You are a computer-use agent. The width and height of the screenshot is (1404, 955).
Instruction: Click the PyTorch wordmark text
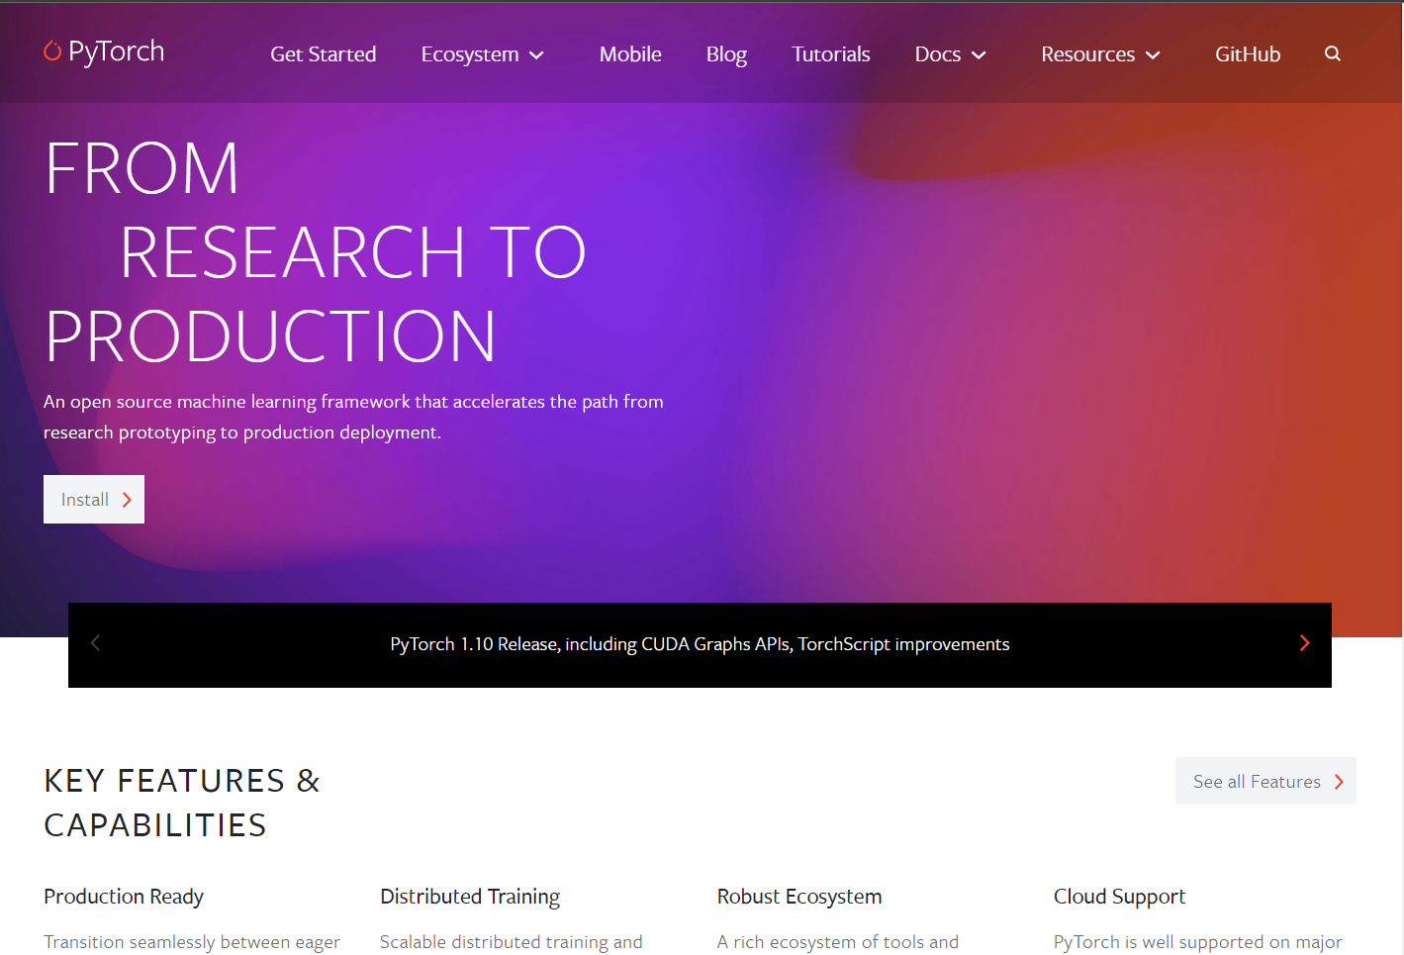[x=117, y=51]
